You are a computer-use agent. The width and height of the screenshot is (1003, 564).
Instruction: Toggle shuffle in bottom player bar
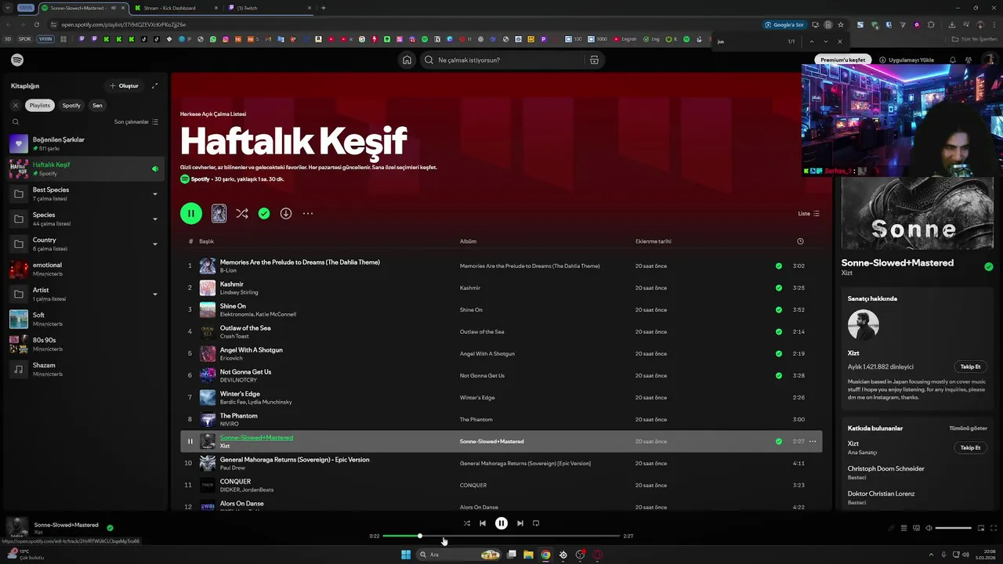pyautogui.click(x=467, y=523)
